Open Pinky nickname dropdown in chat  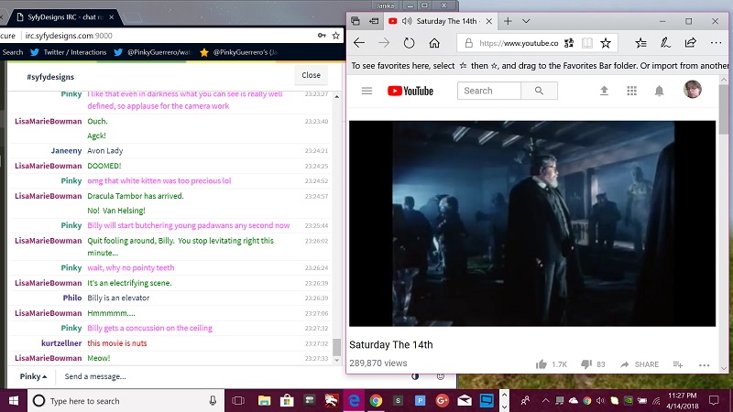tap(33, 376)
